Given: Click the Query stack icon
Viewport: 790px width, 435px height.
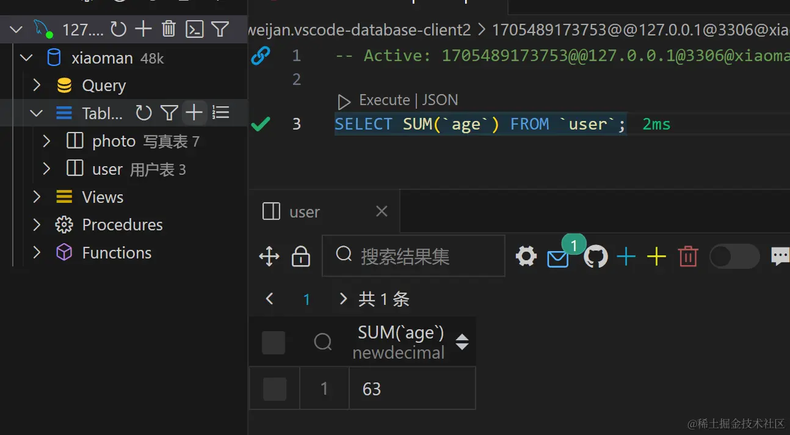Looking at the screenshot, I should (x=64, y=86).
